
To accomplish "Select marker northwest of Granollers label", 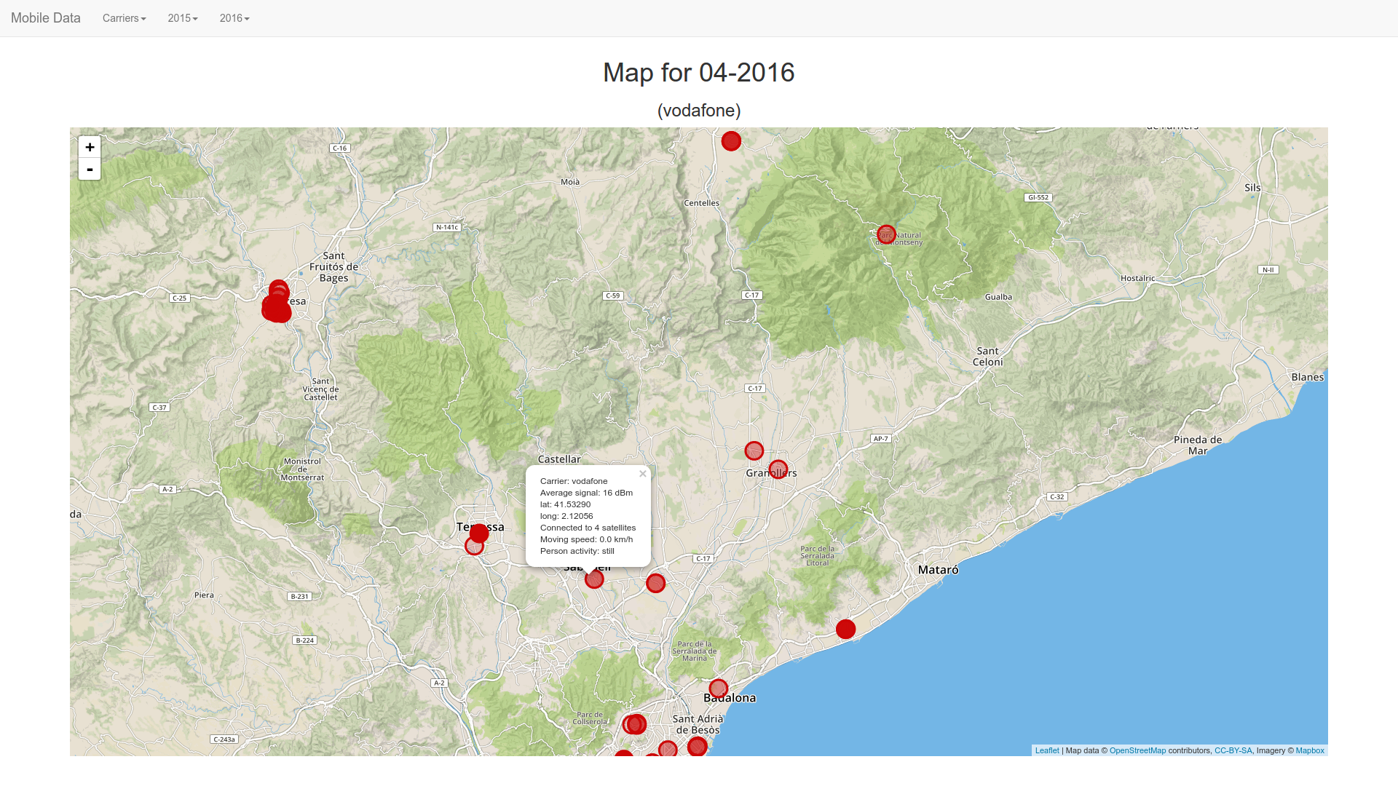I will tap(754, 450).
